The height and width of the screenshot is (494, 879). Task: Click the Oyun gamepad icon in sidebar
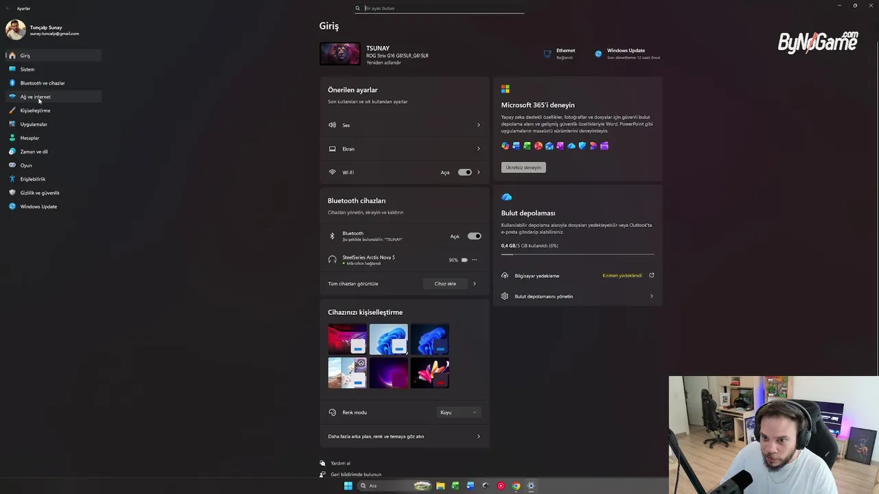[x=12, y=165]
